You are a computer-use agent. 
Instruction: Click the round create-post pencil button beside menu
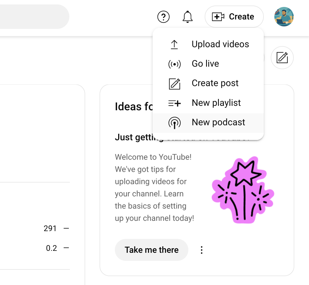click(282, 57)
